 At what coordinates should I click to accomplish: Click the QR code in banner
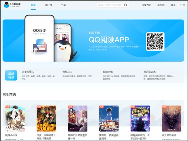coord(155,41)
